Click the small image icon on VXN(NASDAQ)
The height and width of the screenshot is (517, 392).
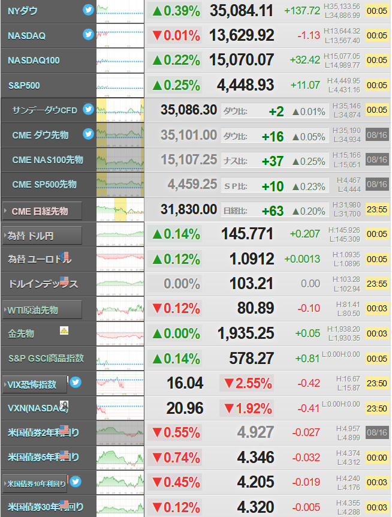64,405
